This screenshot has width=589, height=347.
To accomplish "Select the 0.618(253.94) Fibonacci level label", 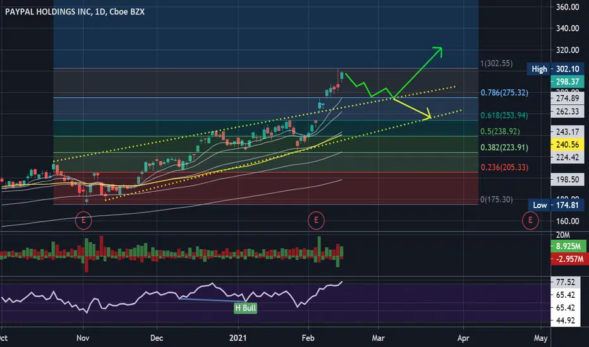I will (x=504, y=115).
